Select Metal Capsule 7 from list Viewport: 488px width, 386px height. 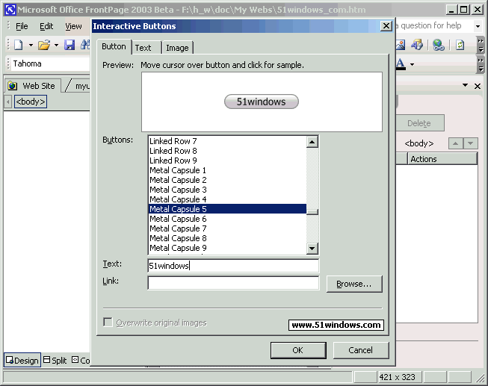tap(178, 228)
